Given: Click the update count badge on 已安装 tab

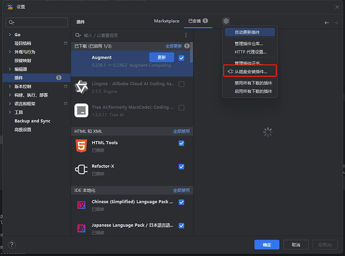Looking at the screenshot, I should pyautogui.click(x=205, y=21).
